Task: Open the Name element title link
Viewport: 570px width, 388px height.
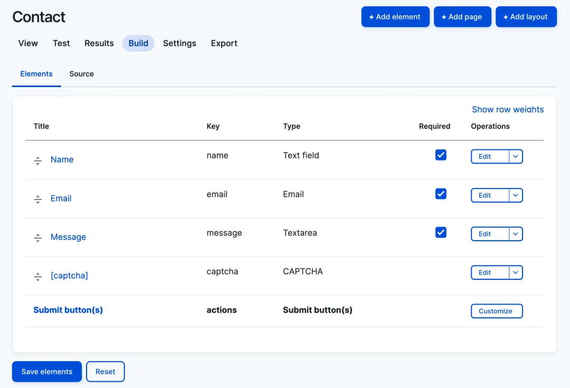Action: (62, 159)
